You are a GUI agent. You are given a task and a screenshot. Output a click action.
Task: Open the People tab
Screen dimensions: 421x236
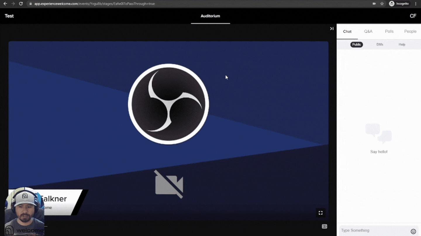[410, 31]
